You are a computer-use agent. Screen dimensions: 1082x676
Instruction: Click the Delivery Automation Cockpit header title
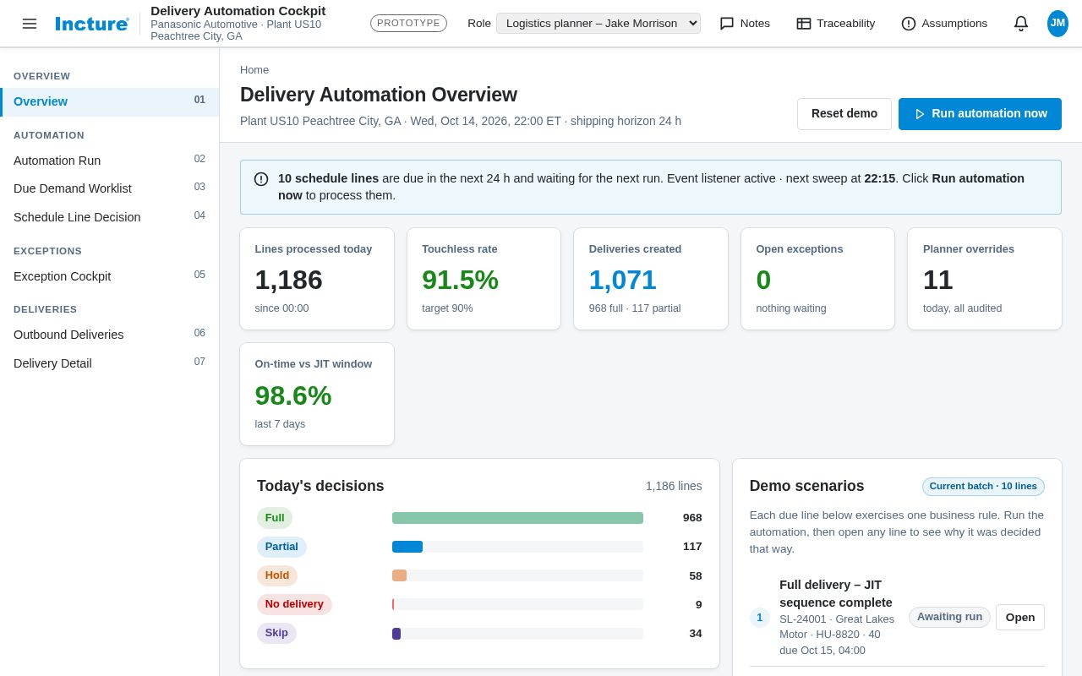(x=238, y=11)
